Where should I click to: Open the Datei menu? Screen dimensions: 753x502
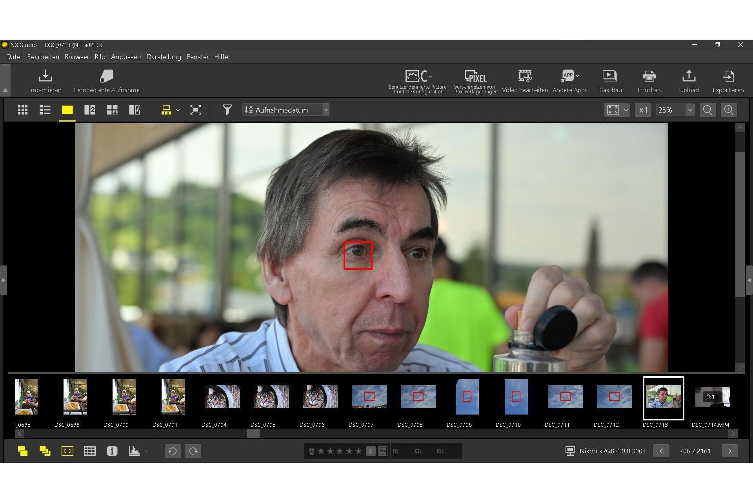14,57
